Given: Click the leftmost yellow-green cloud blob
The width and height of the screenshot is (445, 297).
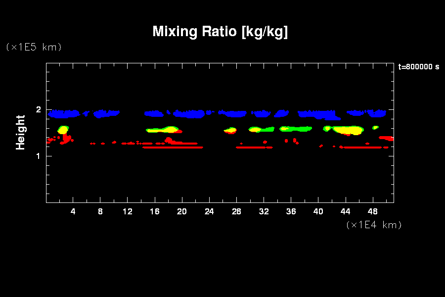Looking at the screenshot, I should pyautogui.click(x=63, y=130).
